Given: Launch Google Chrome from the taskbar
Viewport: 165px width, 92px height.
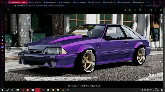Looking at the screenshot, I should [x=53, y=90].
